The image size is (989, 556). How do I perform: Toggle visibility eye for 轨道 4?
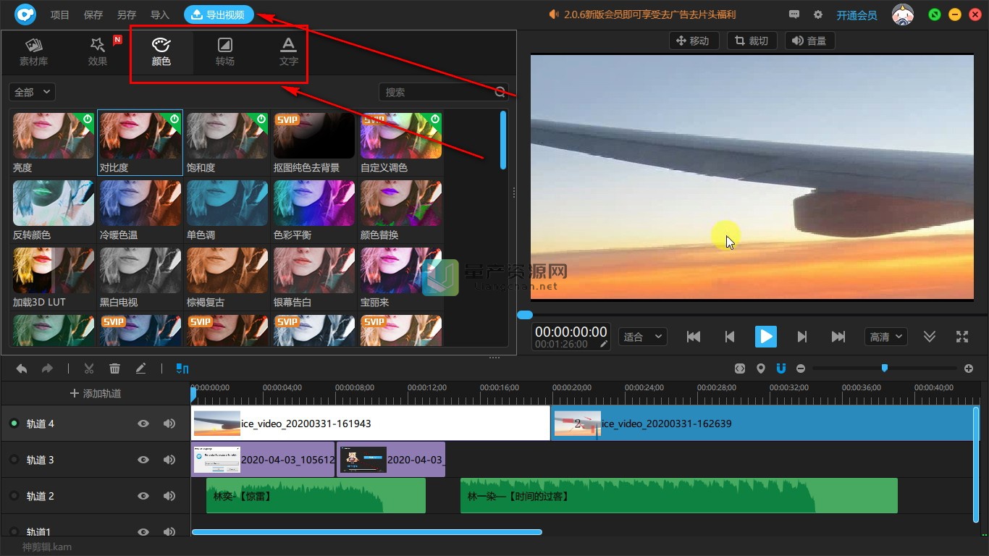(143, 424)
